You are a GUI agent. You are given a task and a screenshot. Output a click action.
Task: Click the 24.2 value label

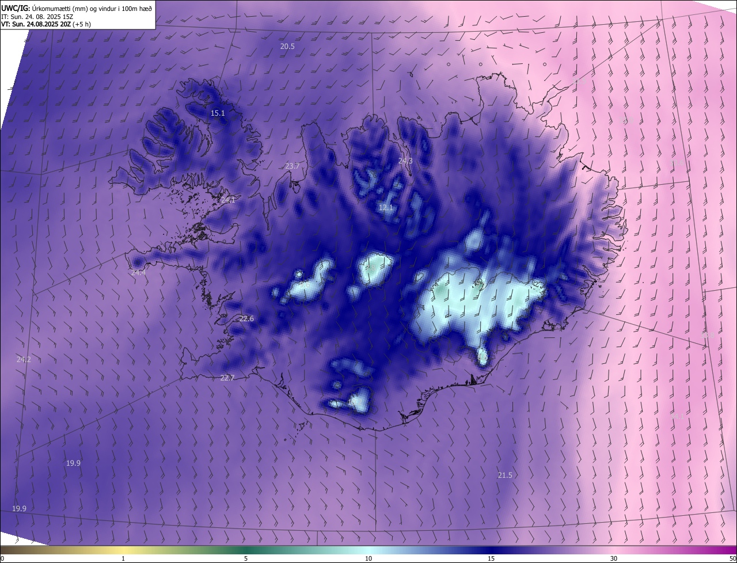click(24, 360)
